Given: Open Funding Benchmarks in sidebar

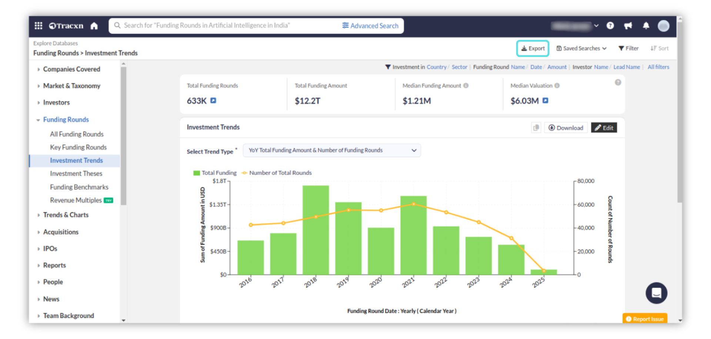Looking at the screenshot, I should [79, 187].
